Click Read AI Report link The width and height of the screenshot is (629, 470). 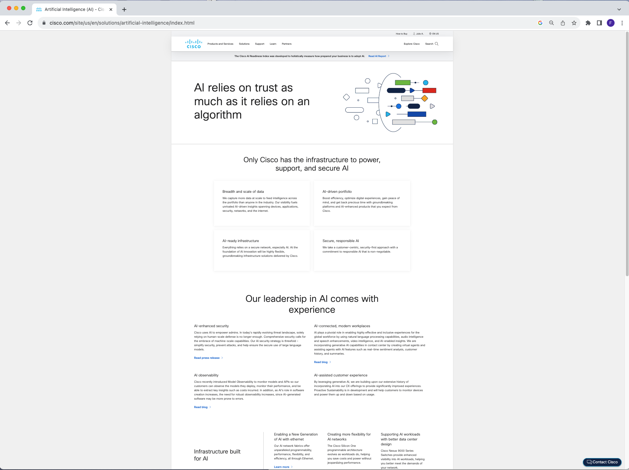(x=377, y=56)
